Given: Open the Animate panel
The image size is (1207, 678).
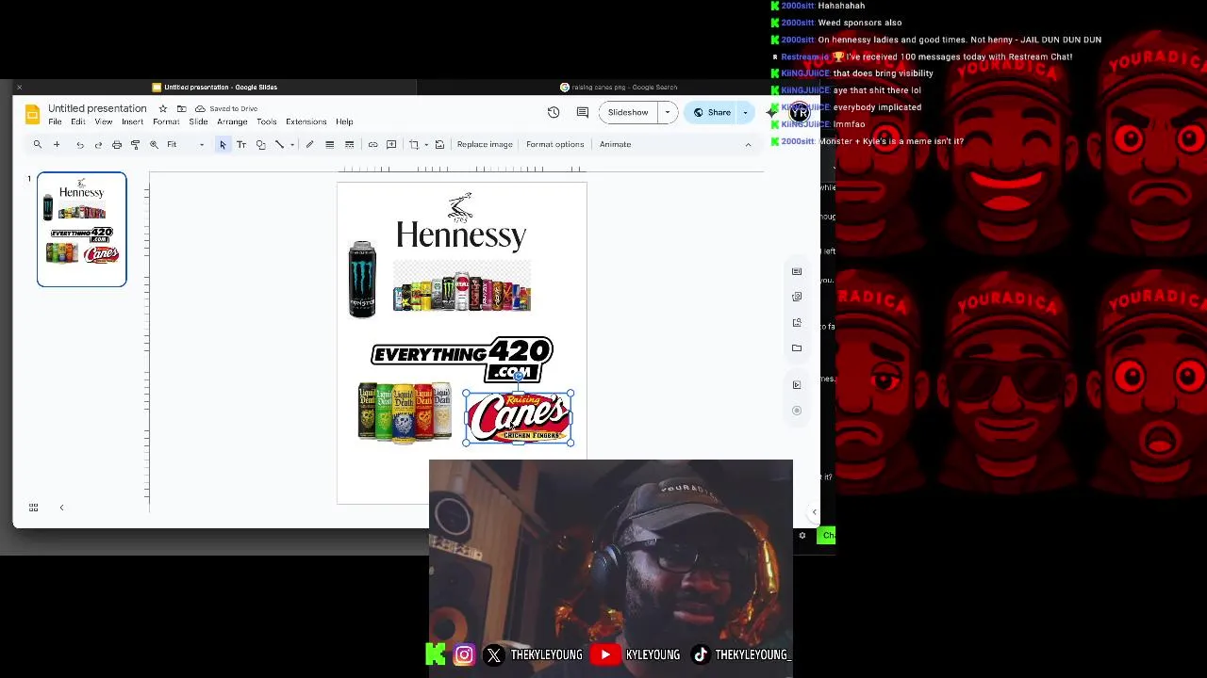Looking at the screenshot, I should click(x=615, y=144).
